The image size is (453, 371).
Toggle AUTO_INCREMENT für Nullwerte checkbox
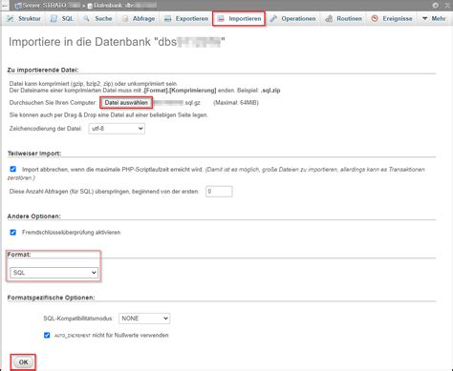(47, 335)
